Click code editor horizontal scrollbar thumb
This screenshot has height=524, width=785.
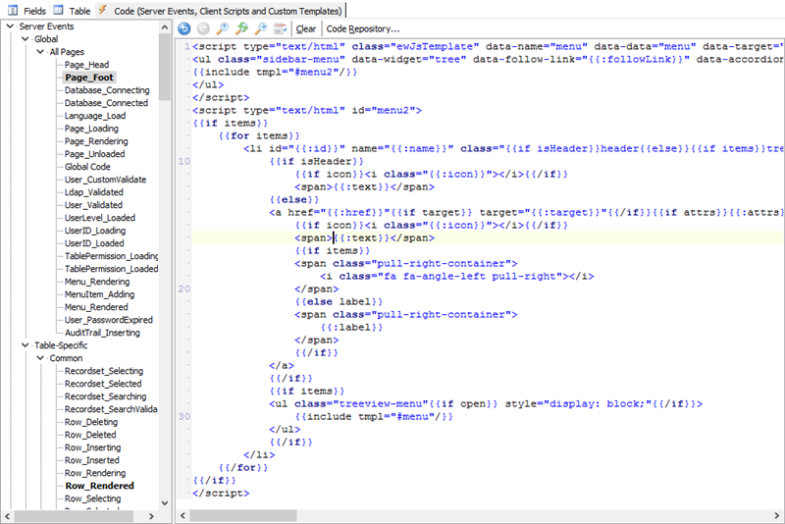pos(243,515)
